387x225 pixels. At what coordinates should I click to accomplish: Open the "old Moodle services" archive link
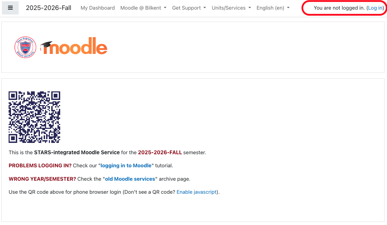[x=130, y=179]
